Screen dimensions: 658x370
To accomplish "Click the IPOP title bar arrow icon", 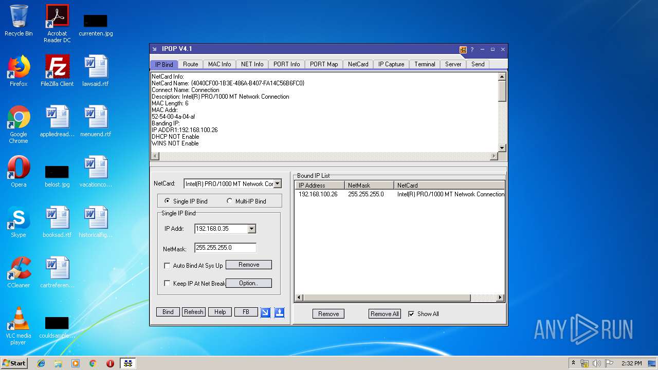I will pyautogui.click(x=154, y=49).
